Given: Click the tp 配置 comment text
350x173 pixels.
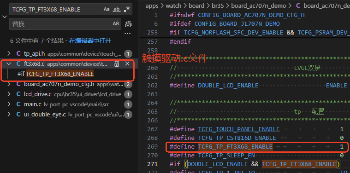Looking at the screenshot, I should [x=309, y=111].
